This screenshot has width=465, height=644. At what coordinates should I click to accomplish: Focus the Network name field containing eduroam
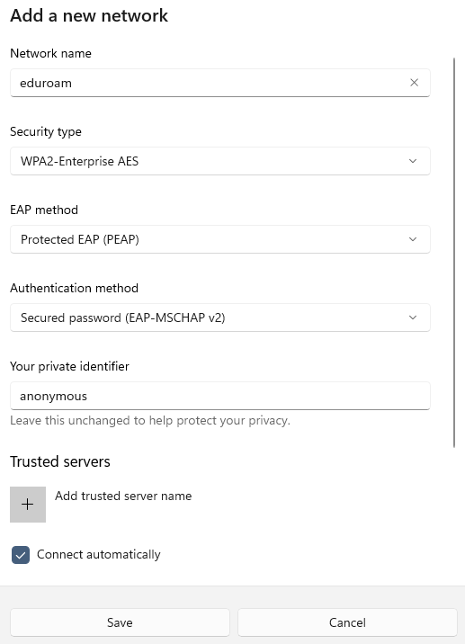pos(220,83)
